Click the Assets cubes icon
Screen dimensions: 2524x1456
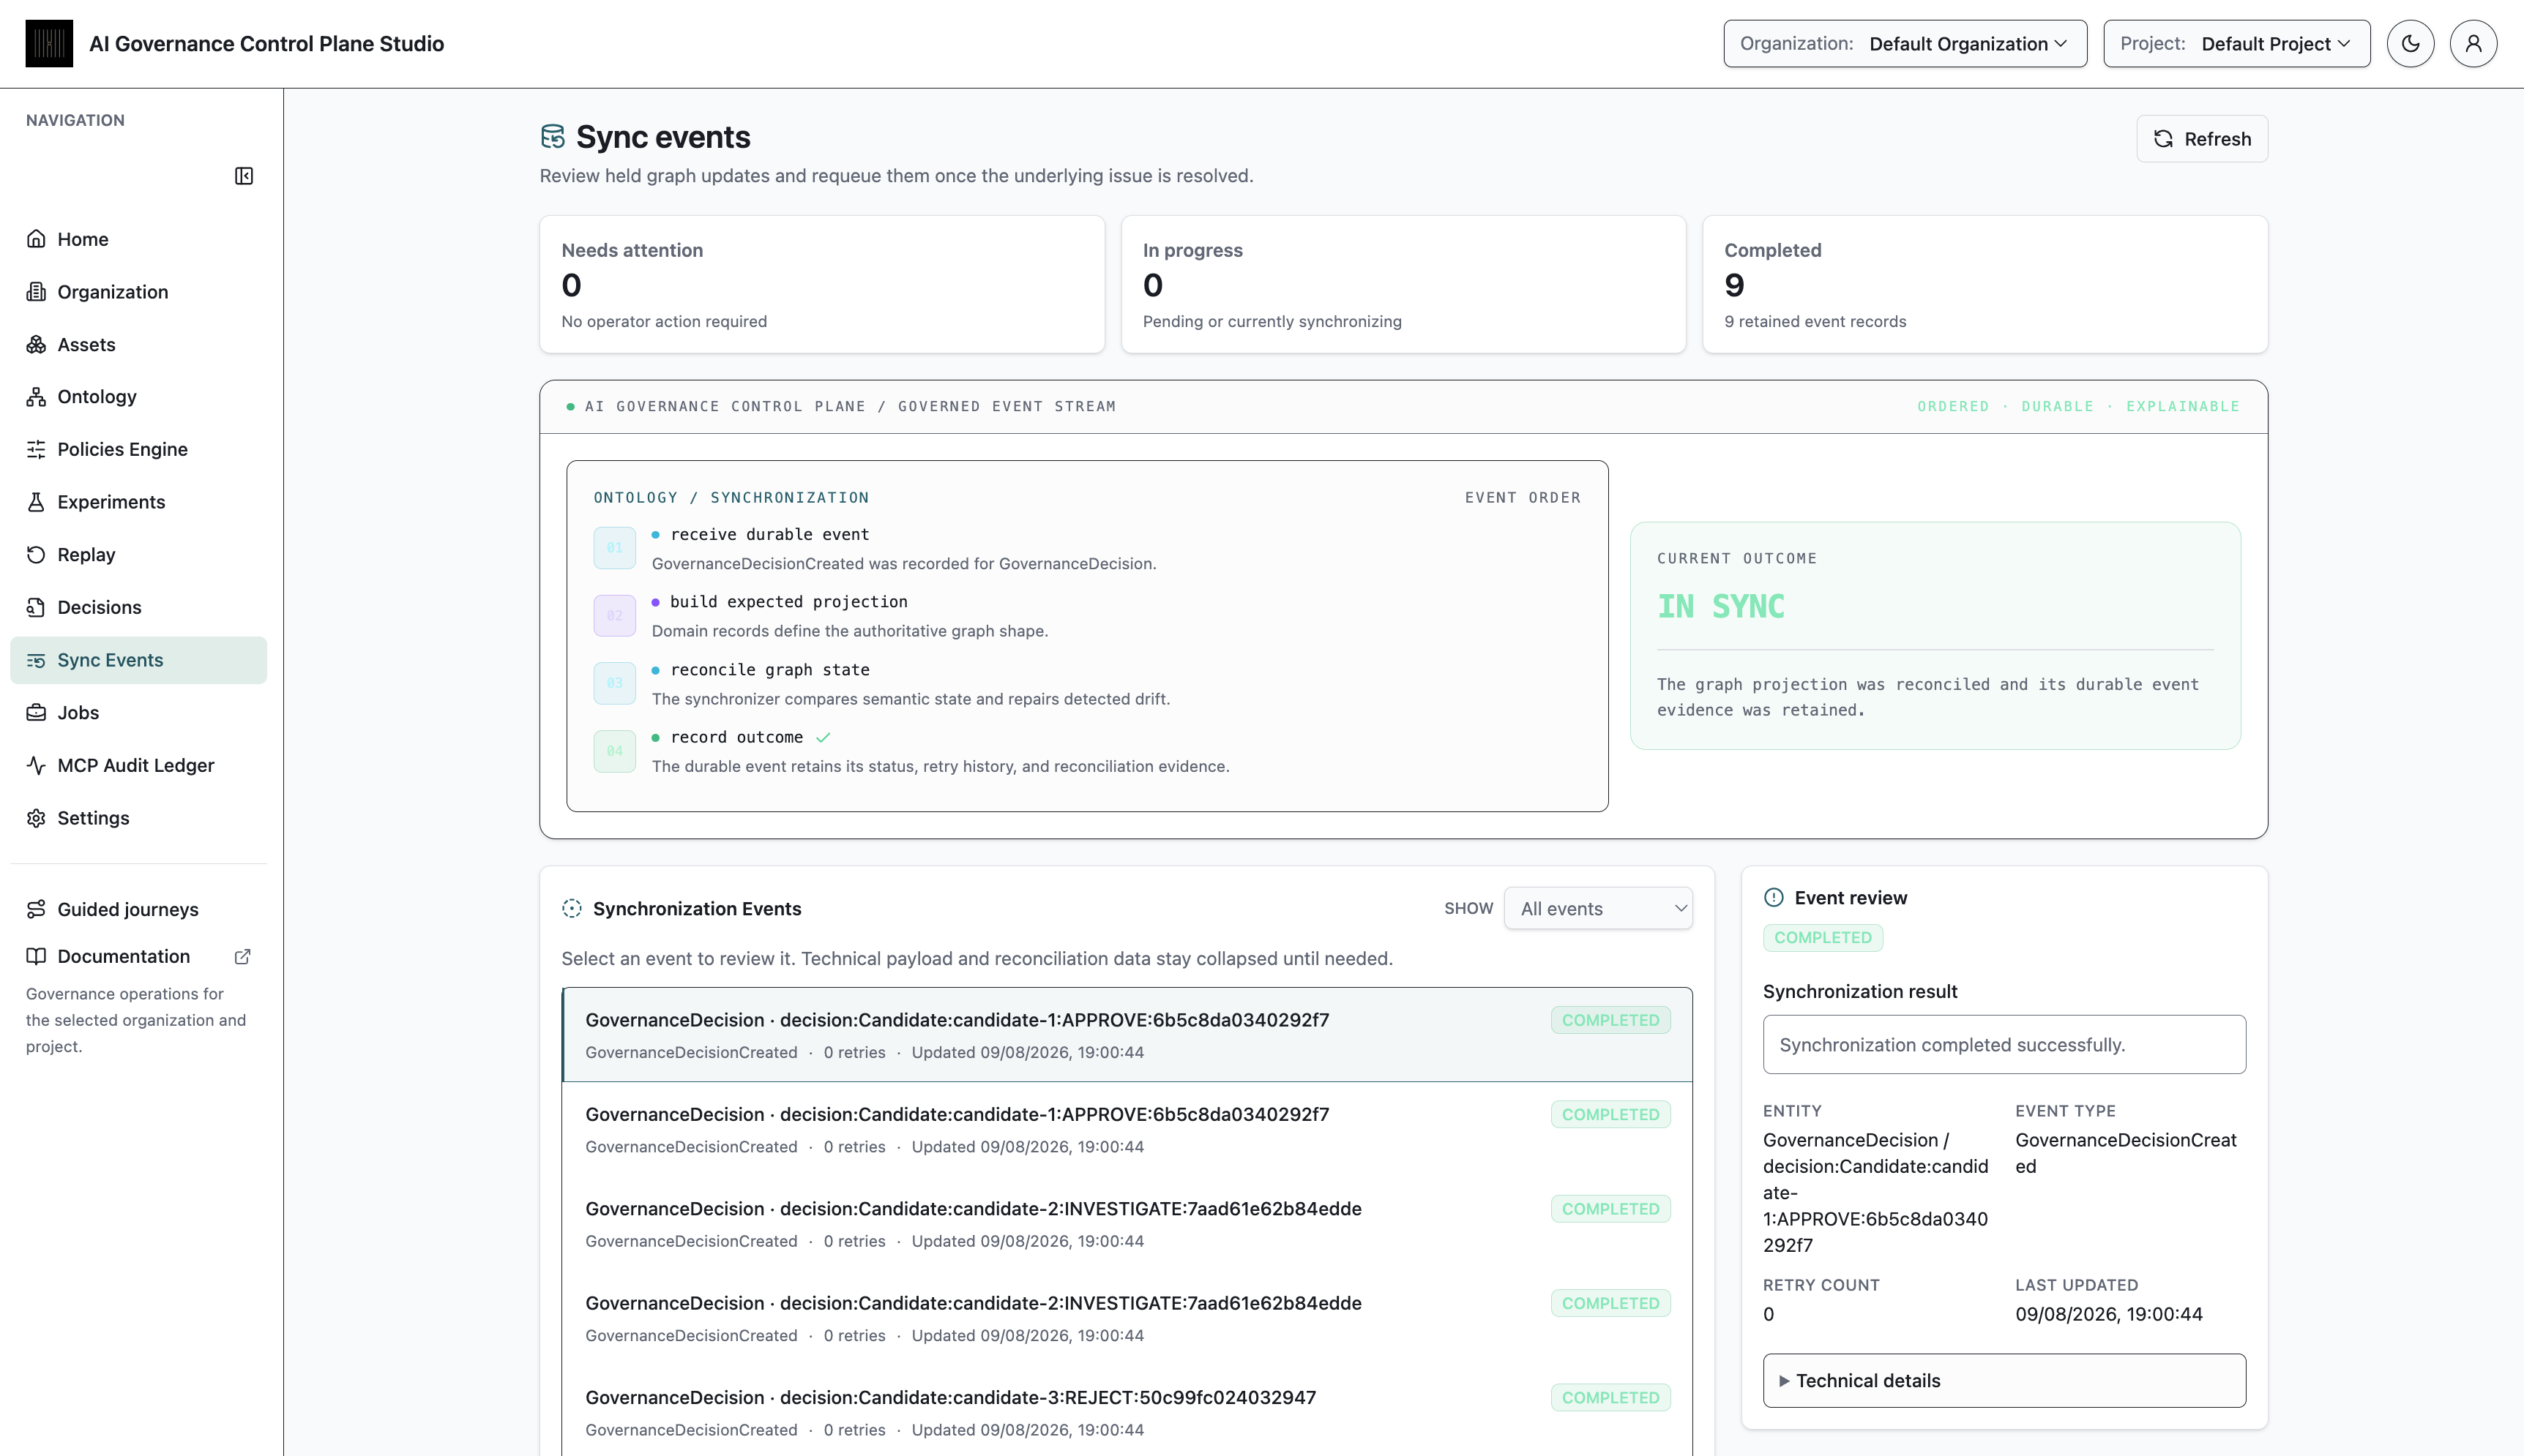(x=36, y=344)
